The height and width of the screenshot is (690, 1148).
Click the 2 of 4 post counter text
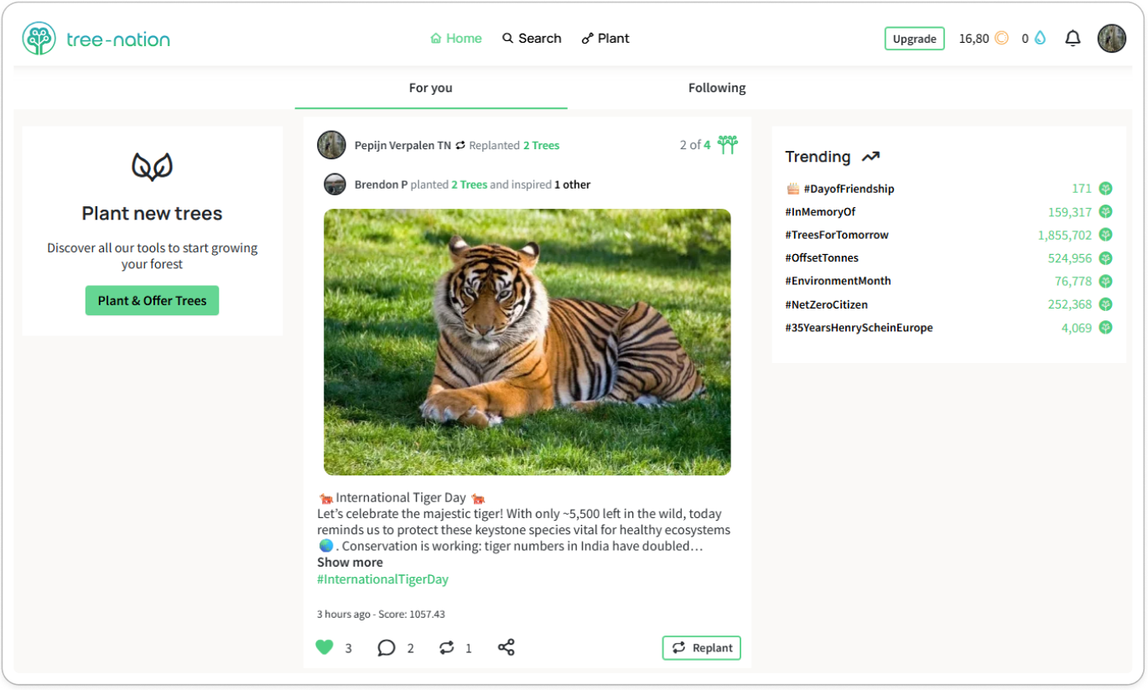695,145
